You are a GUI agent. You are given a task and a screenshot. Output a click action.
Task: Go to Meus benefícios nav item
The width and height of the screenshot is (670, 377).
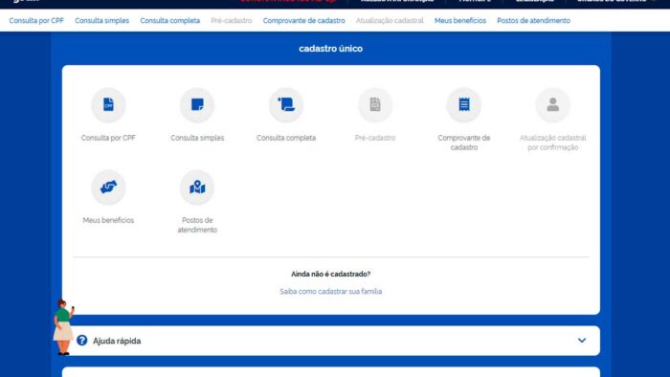pyautogui.click(x=460, y=20)
